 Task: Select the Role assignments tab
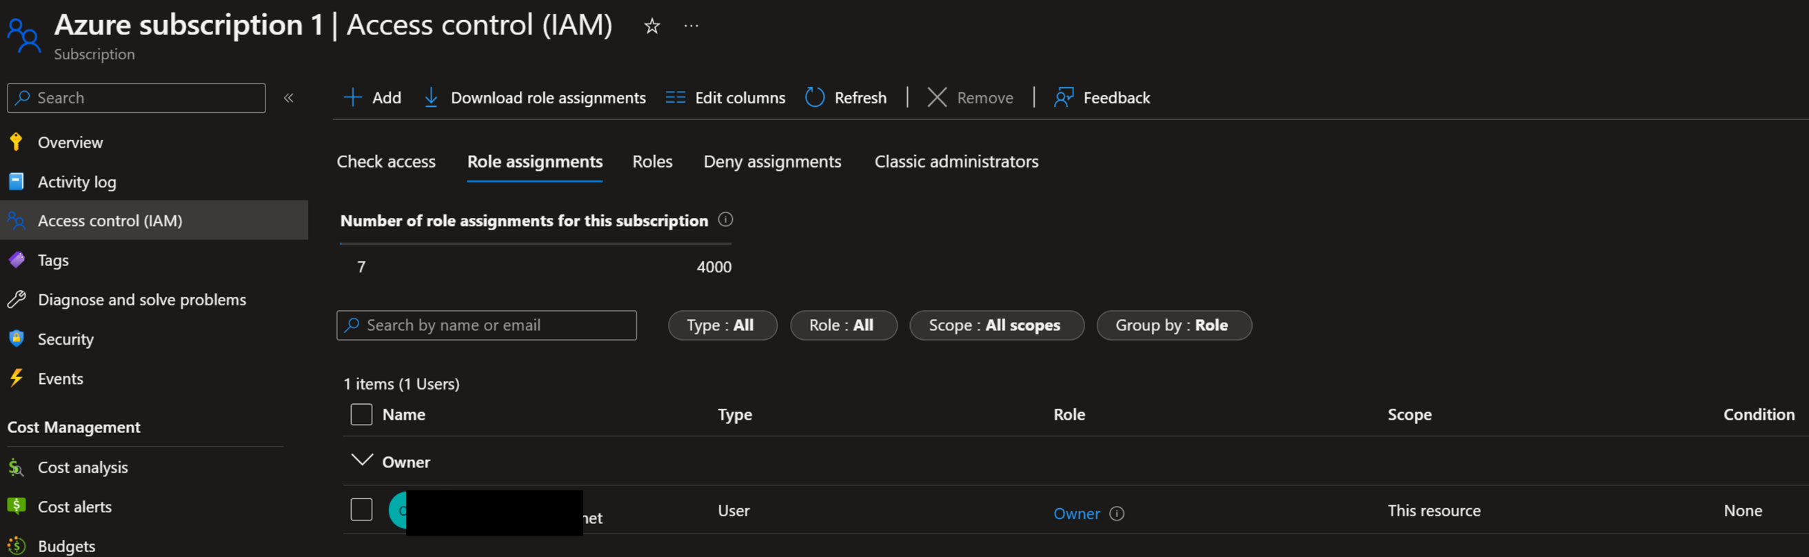(535, 161)
